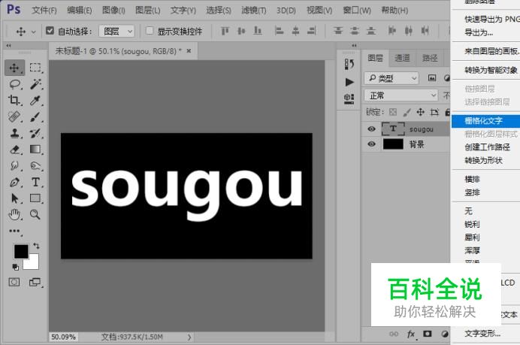Viewport: 520px width, 345px height.
Task: Open the blend mode Normal dropdown
Action: (x=401, y=95)
